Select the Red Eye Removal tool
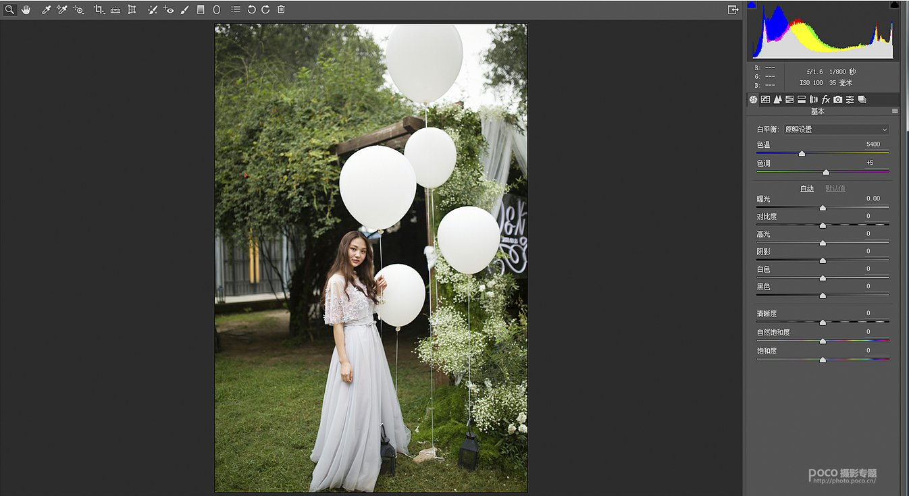Viewport: 909px width, 496px height. [x=169, y=9]
